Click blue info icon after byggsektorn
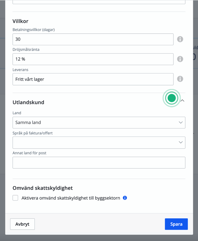The image size is (198, 241). tap(125, 198)
